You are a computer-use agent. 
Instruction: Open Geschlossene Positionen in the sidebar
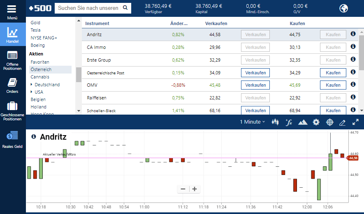12,111
